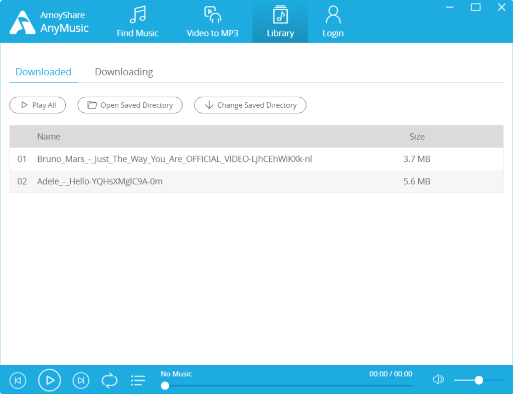This screenshot has height=394, width=513.
Task: Skip to the next track
Action: tap(81, 380)
